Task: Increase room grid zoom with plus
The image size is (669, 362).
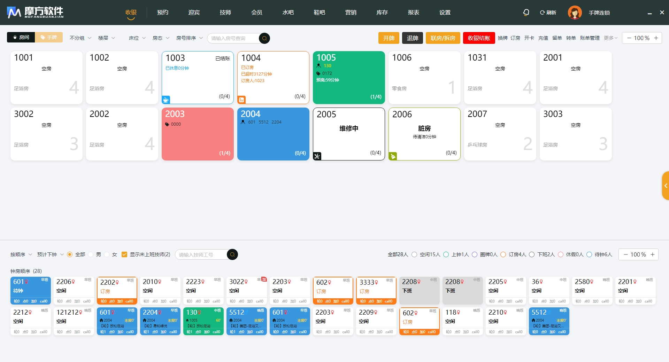Action: pos(656,38)
